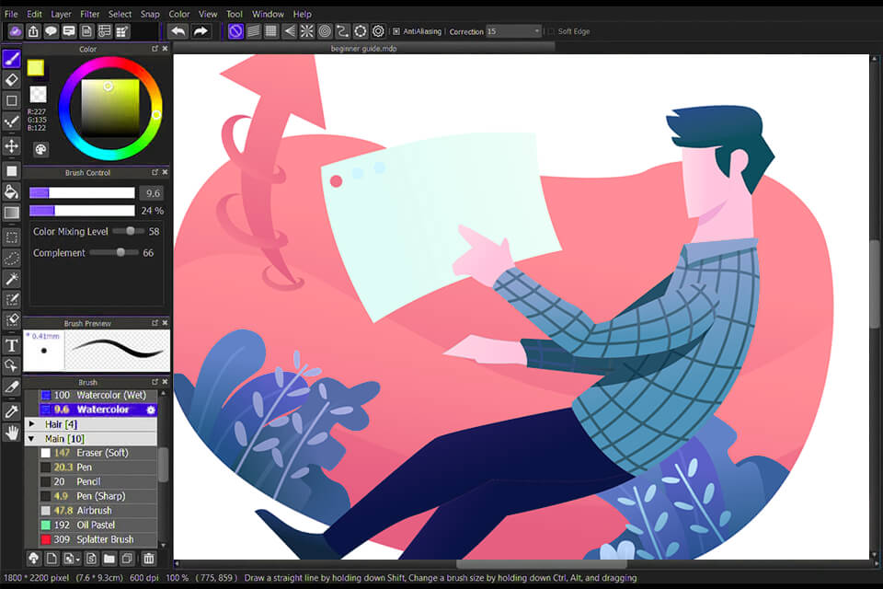Select the Brush tool
Image resolution: width=883 pixels, height=589 pixels.
pos(12,58)
